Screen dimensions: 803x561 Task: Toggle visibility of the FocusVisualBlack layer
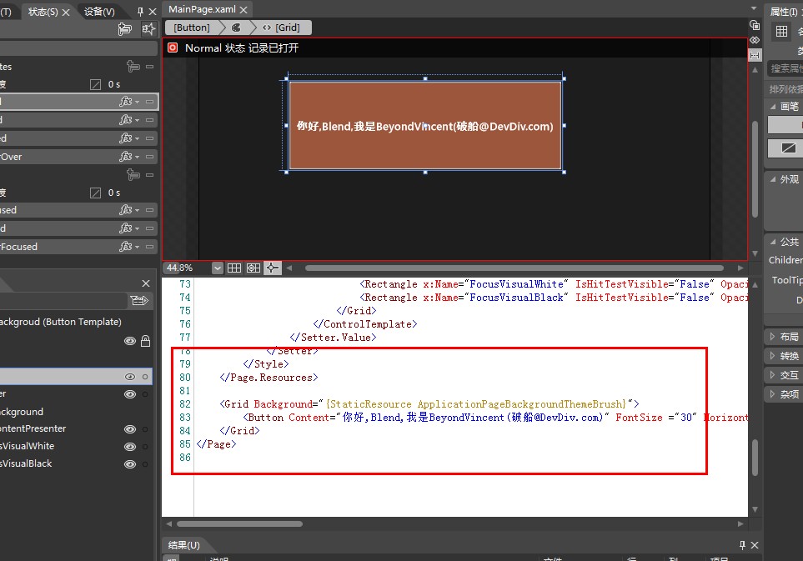pos(130,463)
